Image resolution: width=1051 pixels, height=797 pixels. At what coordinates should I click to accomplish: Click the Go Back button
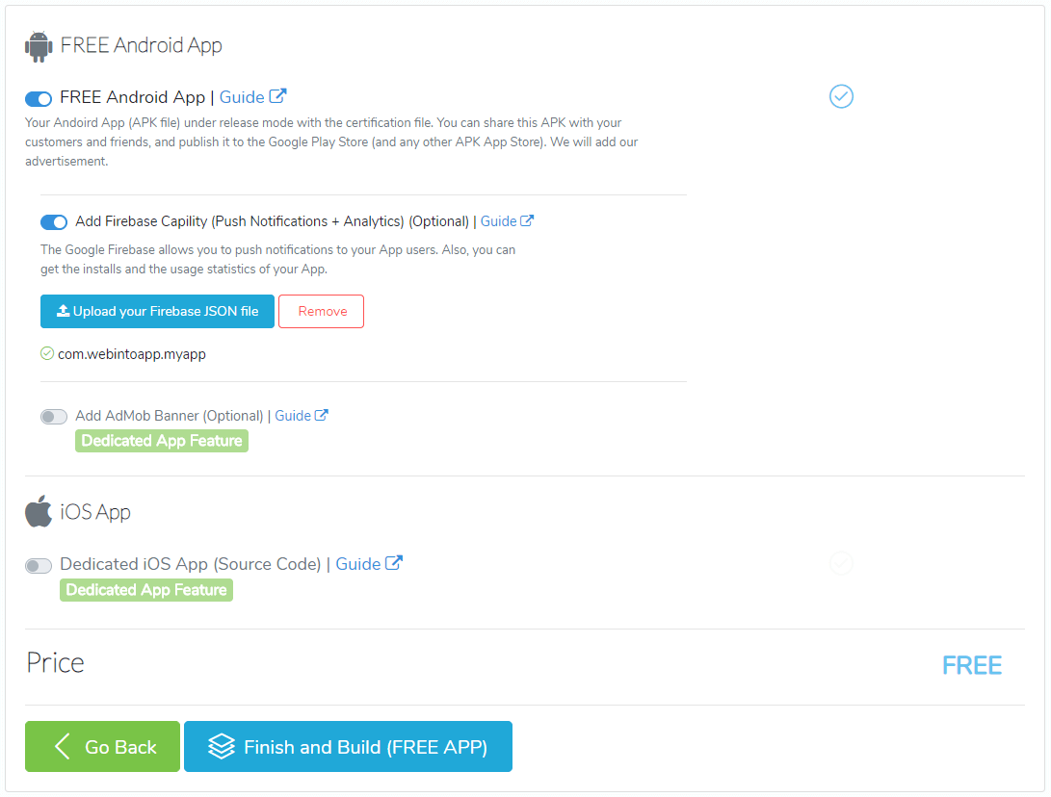[x=102, y=747]
